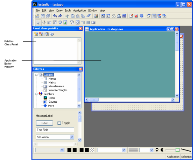Click the Open folder icon in toolbar
Viewport: 196px width, 161px height.
(37, 16)
